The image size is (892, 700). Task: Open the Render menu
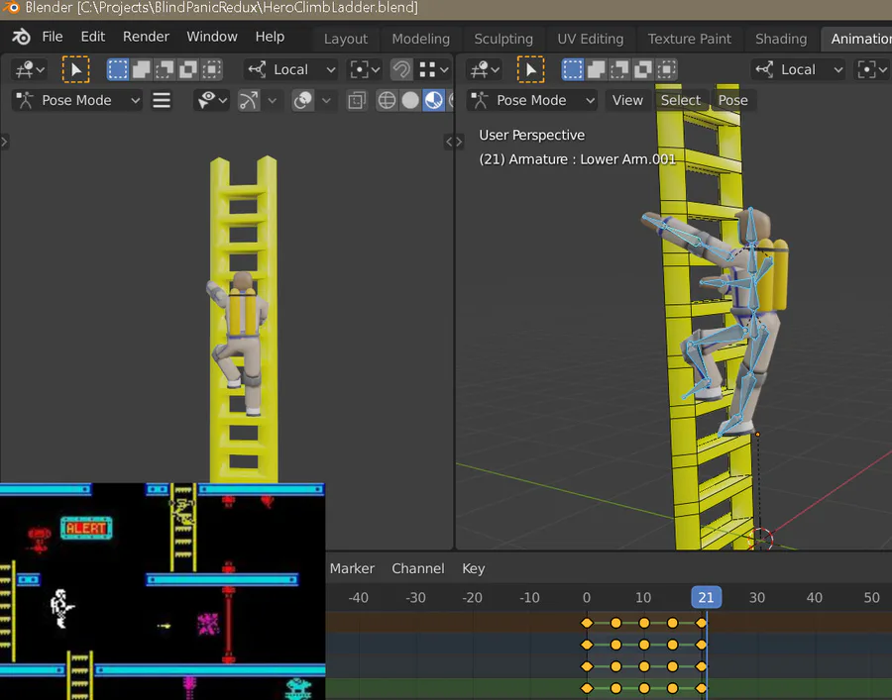(146, 37)
